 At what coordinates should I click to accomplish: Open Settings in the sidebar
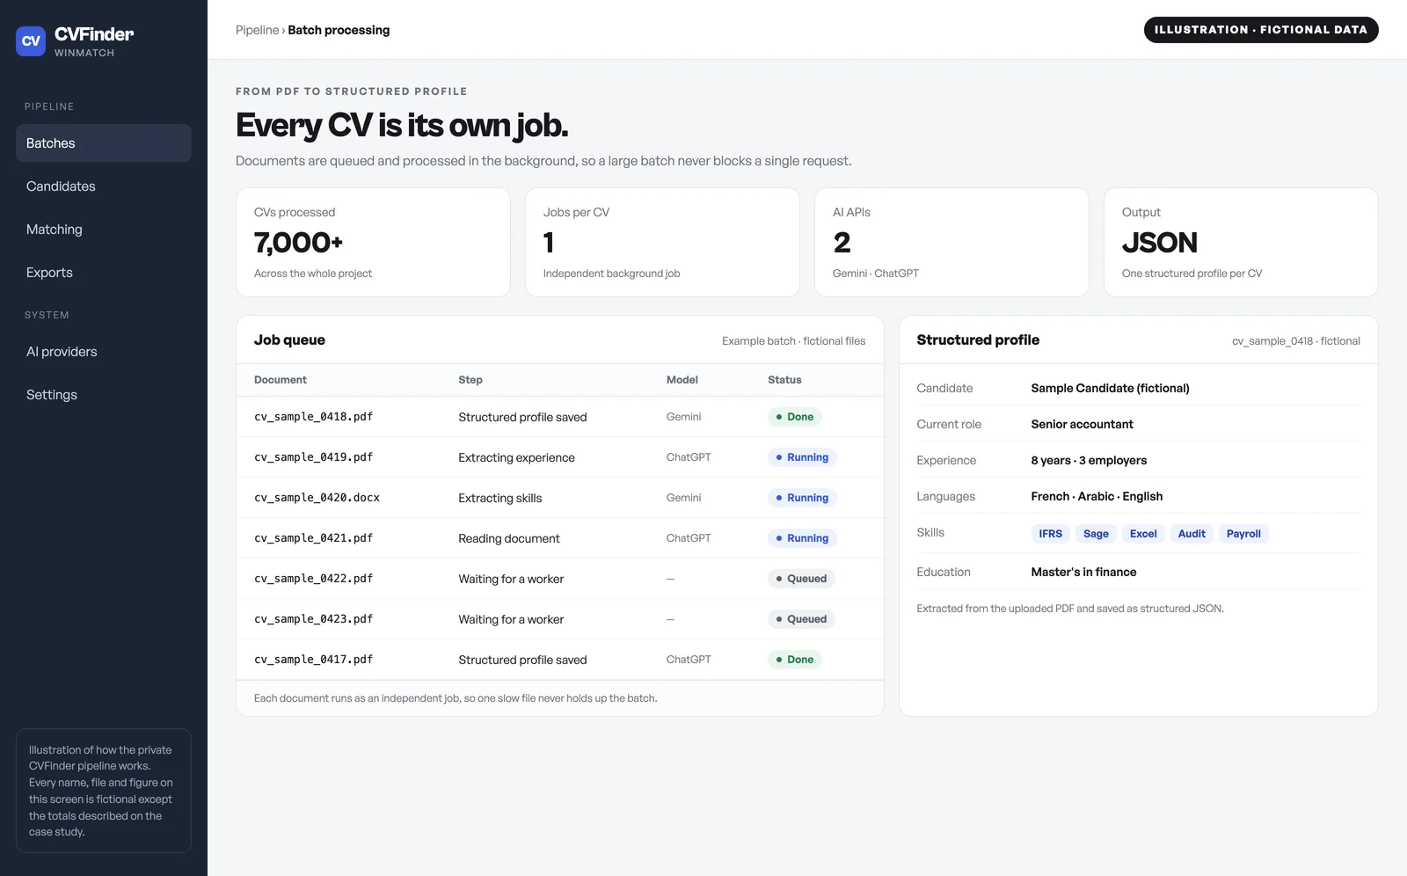coord(104,394)
